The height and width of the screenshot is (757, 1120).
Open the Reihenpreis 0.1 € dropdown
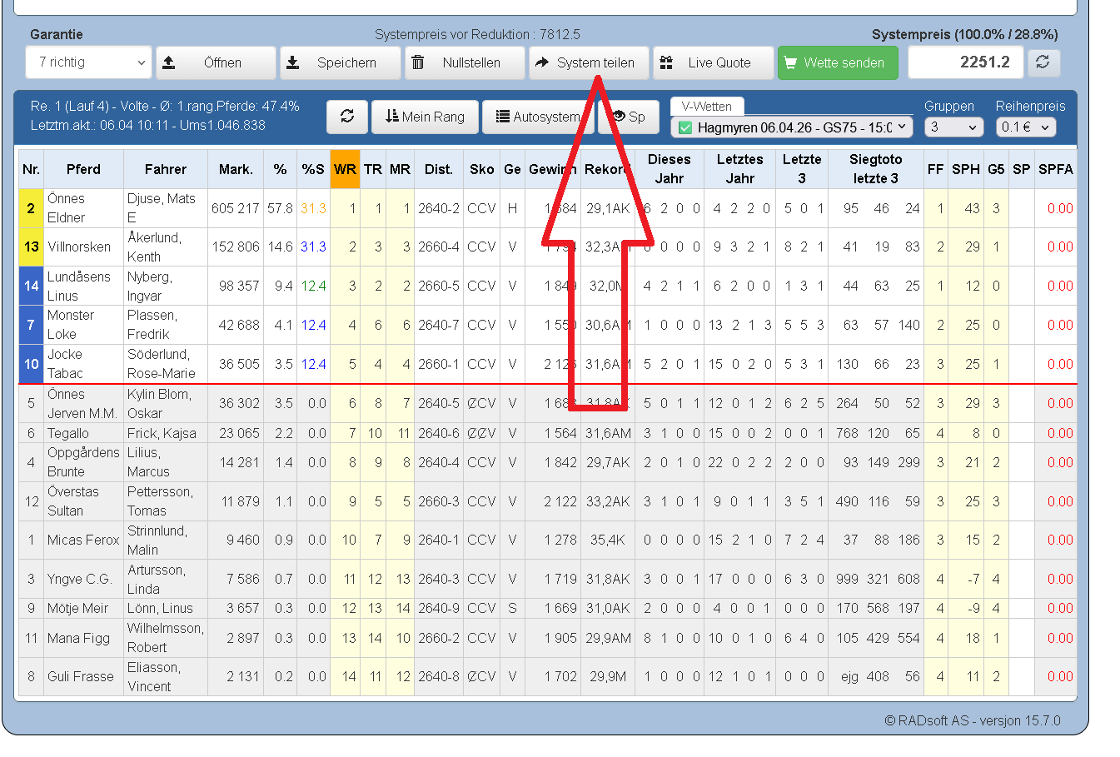point(1026,127)
